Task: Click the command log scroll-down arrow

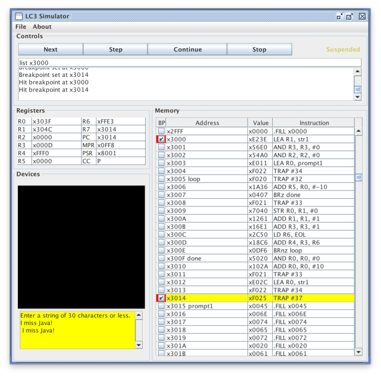Action: (x=357, y=97)
